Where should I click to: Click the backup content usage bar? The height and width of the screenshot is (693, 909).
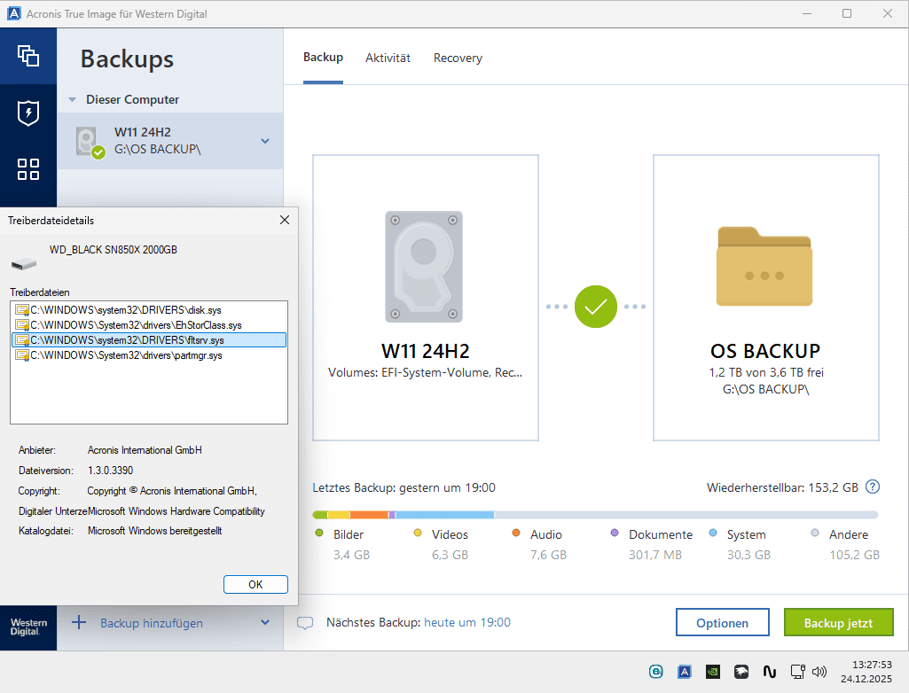tap(595, 515)
